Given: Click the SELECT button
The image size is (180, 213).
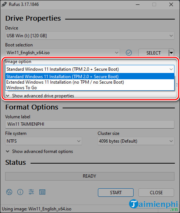Looking at the screenshot, I should click(153, 53).
